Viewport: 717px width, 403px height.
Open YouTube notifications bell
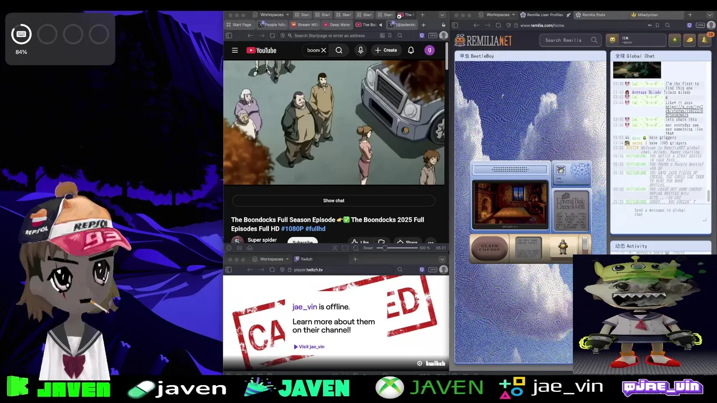point(411,50)
